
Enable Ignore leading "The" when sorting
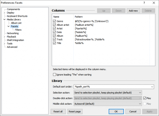(x=55, y=75)
